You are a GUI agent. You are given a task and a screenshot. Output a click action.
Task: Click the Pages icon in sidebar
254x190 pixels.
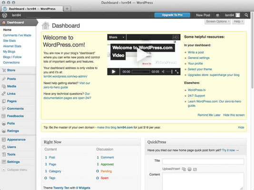pos(4,101)
